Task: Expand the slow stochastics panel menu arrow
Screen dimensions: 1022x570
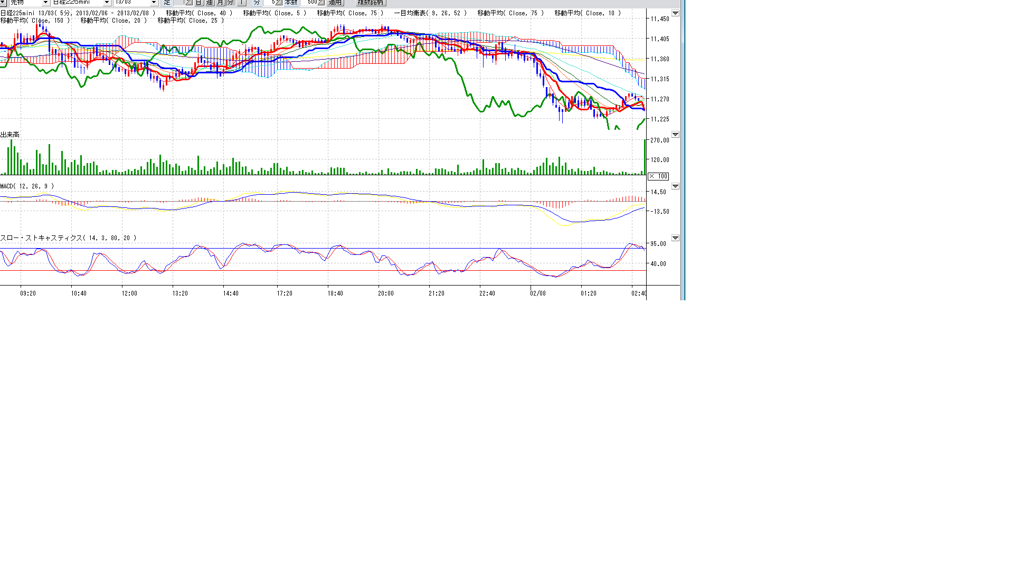Action: coord(675,238)
